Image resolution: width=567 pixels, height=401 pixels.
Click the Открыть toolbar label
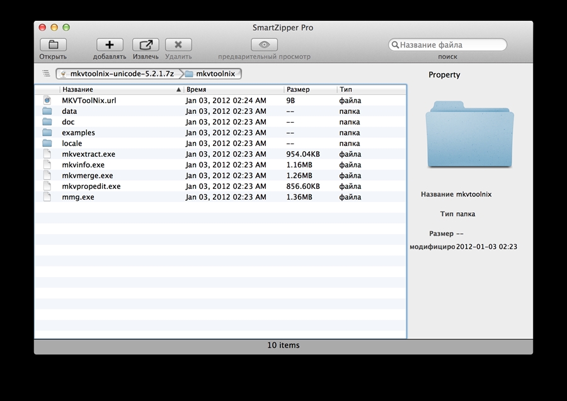click(x=53, y=57)
